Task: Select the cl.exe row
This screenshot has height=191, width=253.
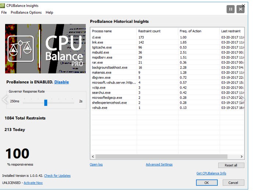Action: tap(167, 37)
